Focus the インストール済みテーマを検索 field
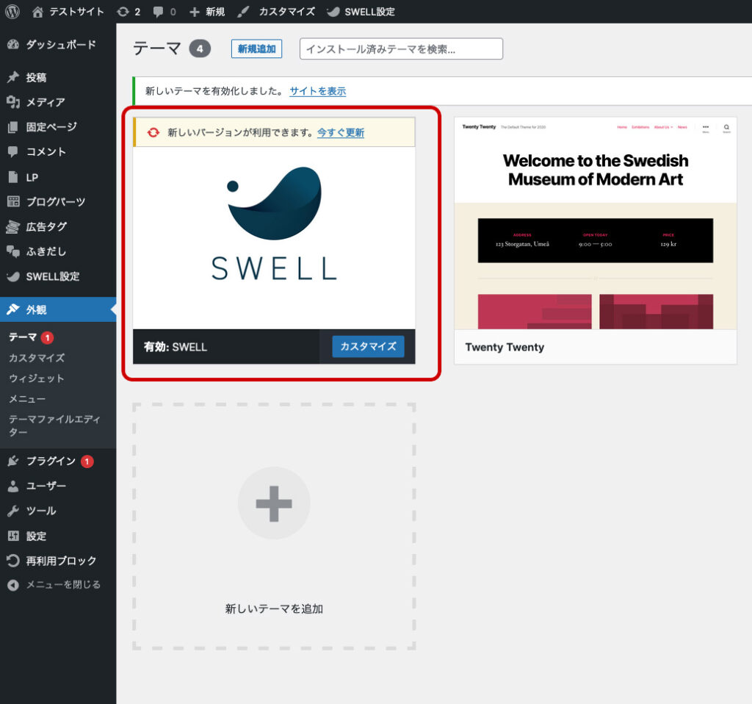The height and width of the screenshot is (704, 752). (402, 49)
